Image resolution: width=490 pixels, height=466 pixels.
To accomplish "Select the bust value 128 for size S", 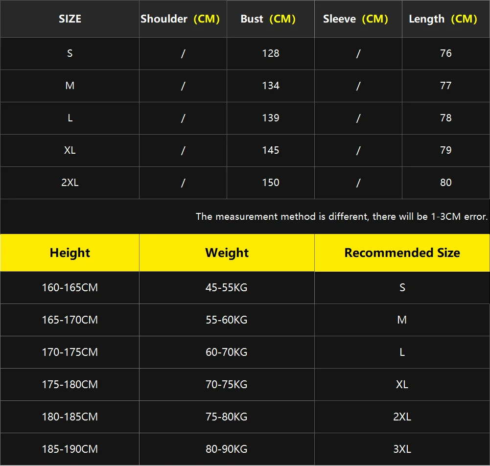I will (x=270, y=53).
